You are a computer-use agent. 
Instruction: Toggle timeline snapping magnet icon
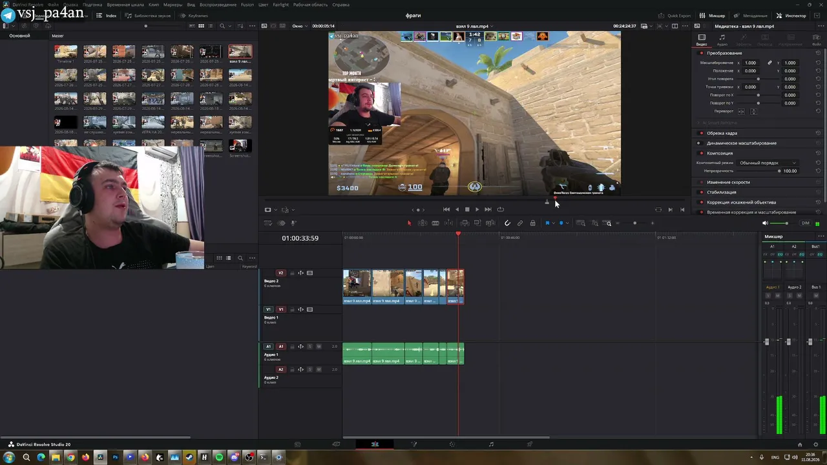[x=507, y=223]
